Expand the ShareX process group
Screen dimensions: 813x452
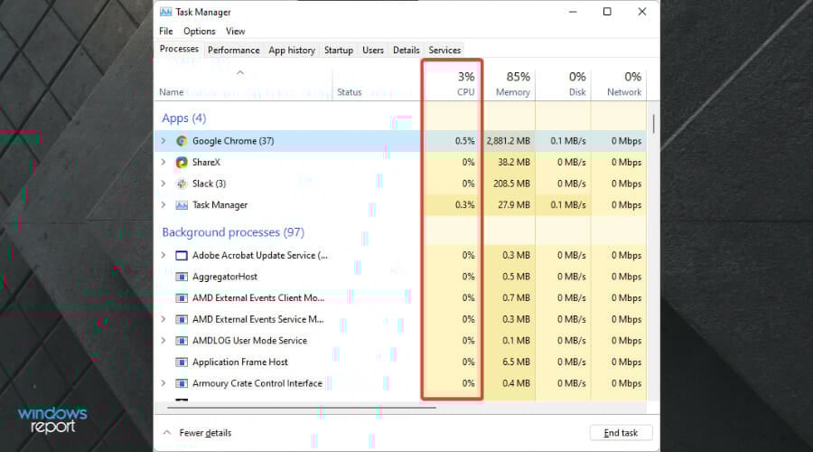(164, 162)
